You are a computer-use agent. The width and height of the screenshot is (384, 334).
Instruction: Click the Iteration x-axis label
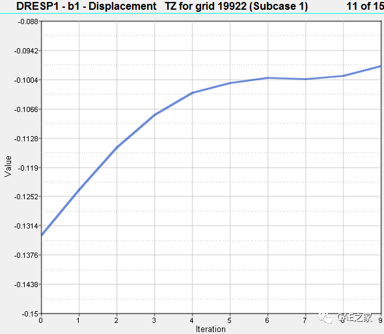(x=211, y=329)
